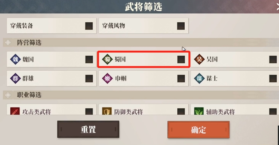Click the 姬 heroine faction diamond icon

pyautogui.click(x=107, y=78)
